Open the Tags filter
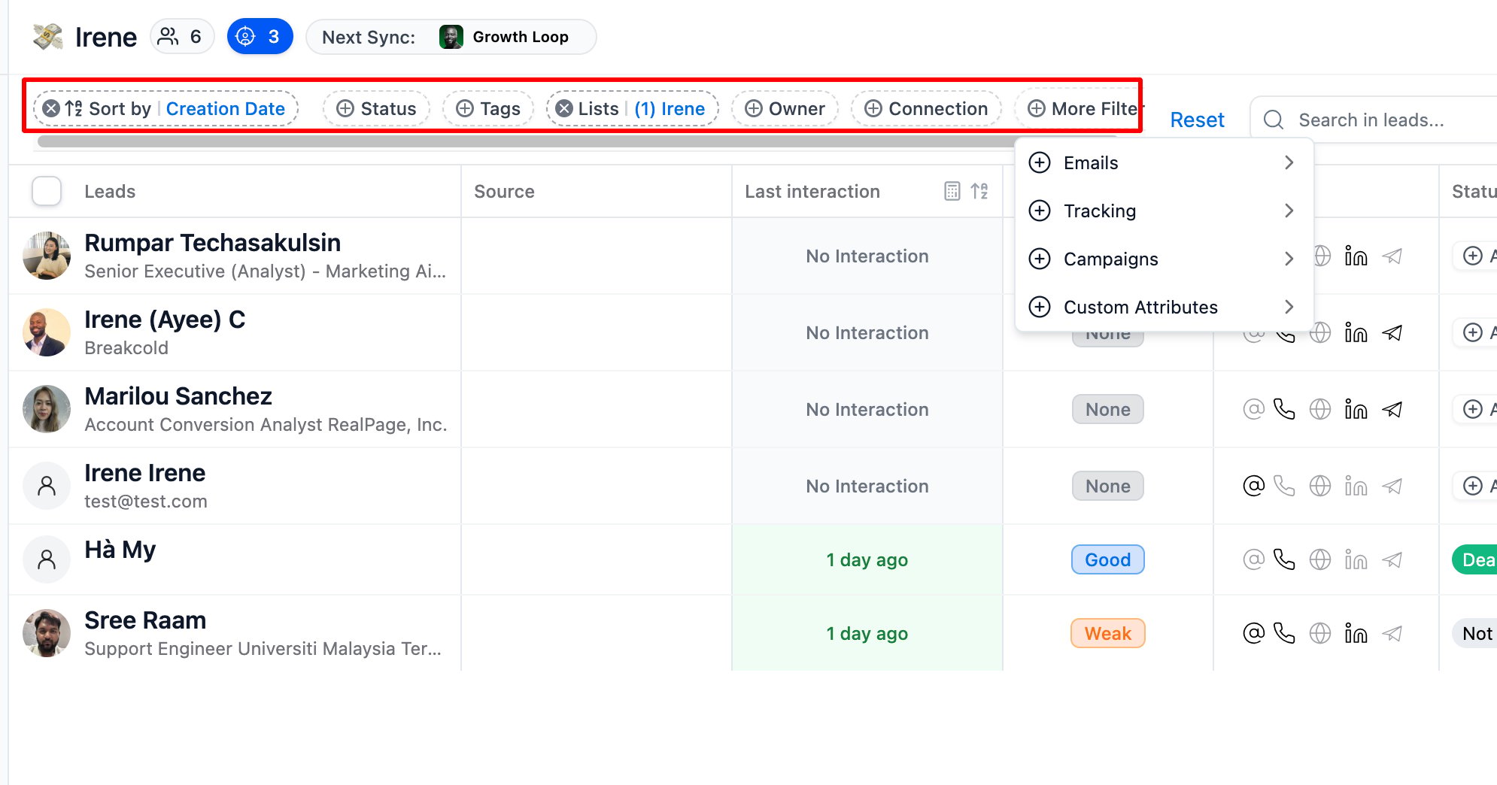Screen dimensions: 1497x785 [488, 109]
